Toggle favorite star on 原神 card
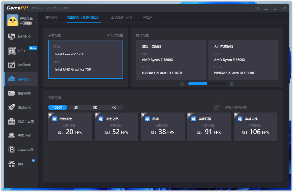Image resolution: width=293 pixels, height=192 pixels. [143, 114]
